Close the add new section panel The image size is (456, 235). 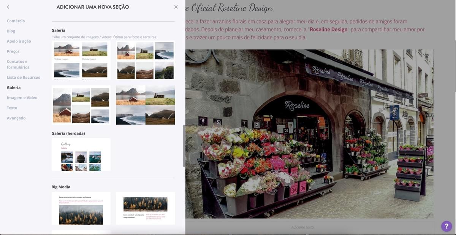pos(176,7)
